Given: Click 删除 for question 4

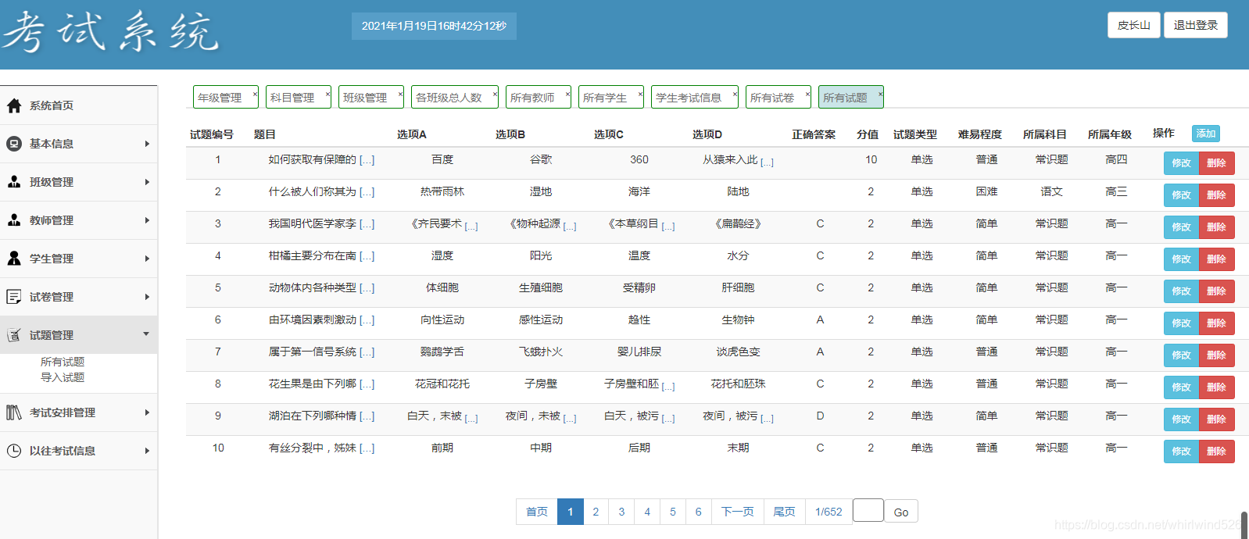Looking at the screenshot, I should tap(1217, 259).
